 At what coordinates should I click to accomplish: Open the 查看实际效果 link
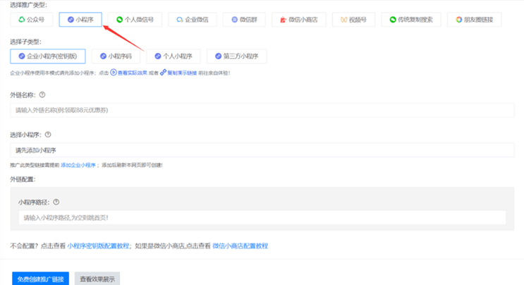[x=128, y=73]
